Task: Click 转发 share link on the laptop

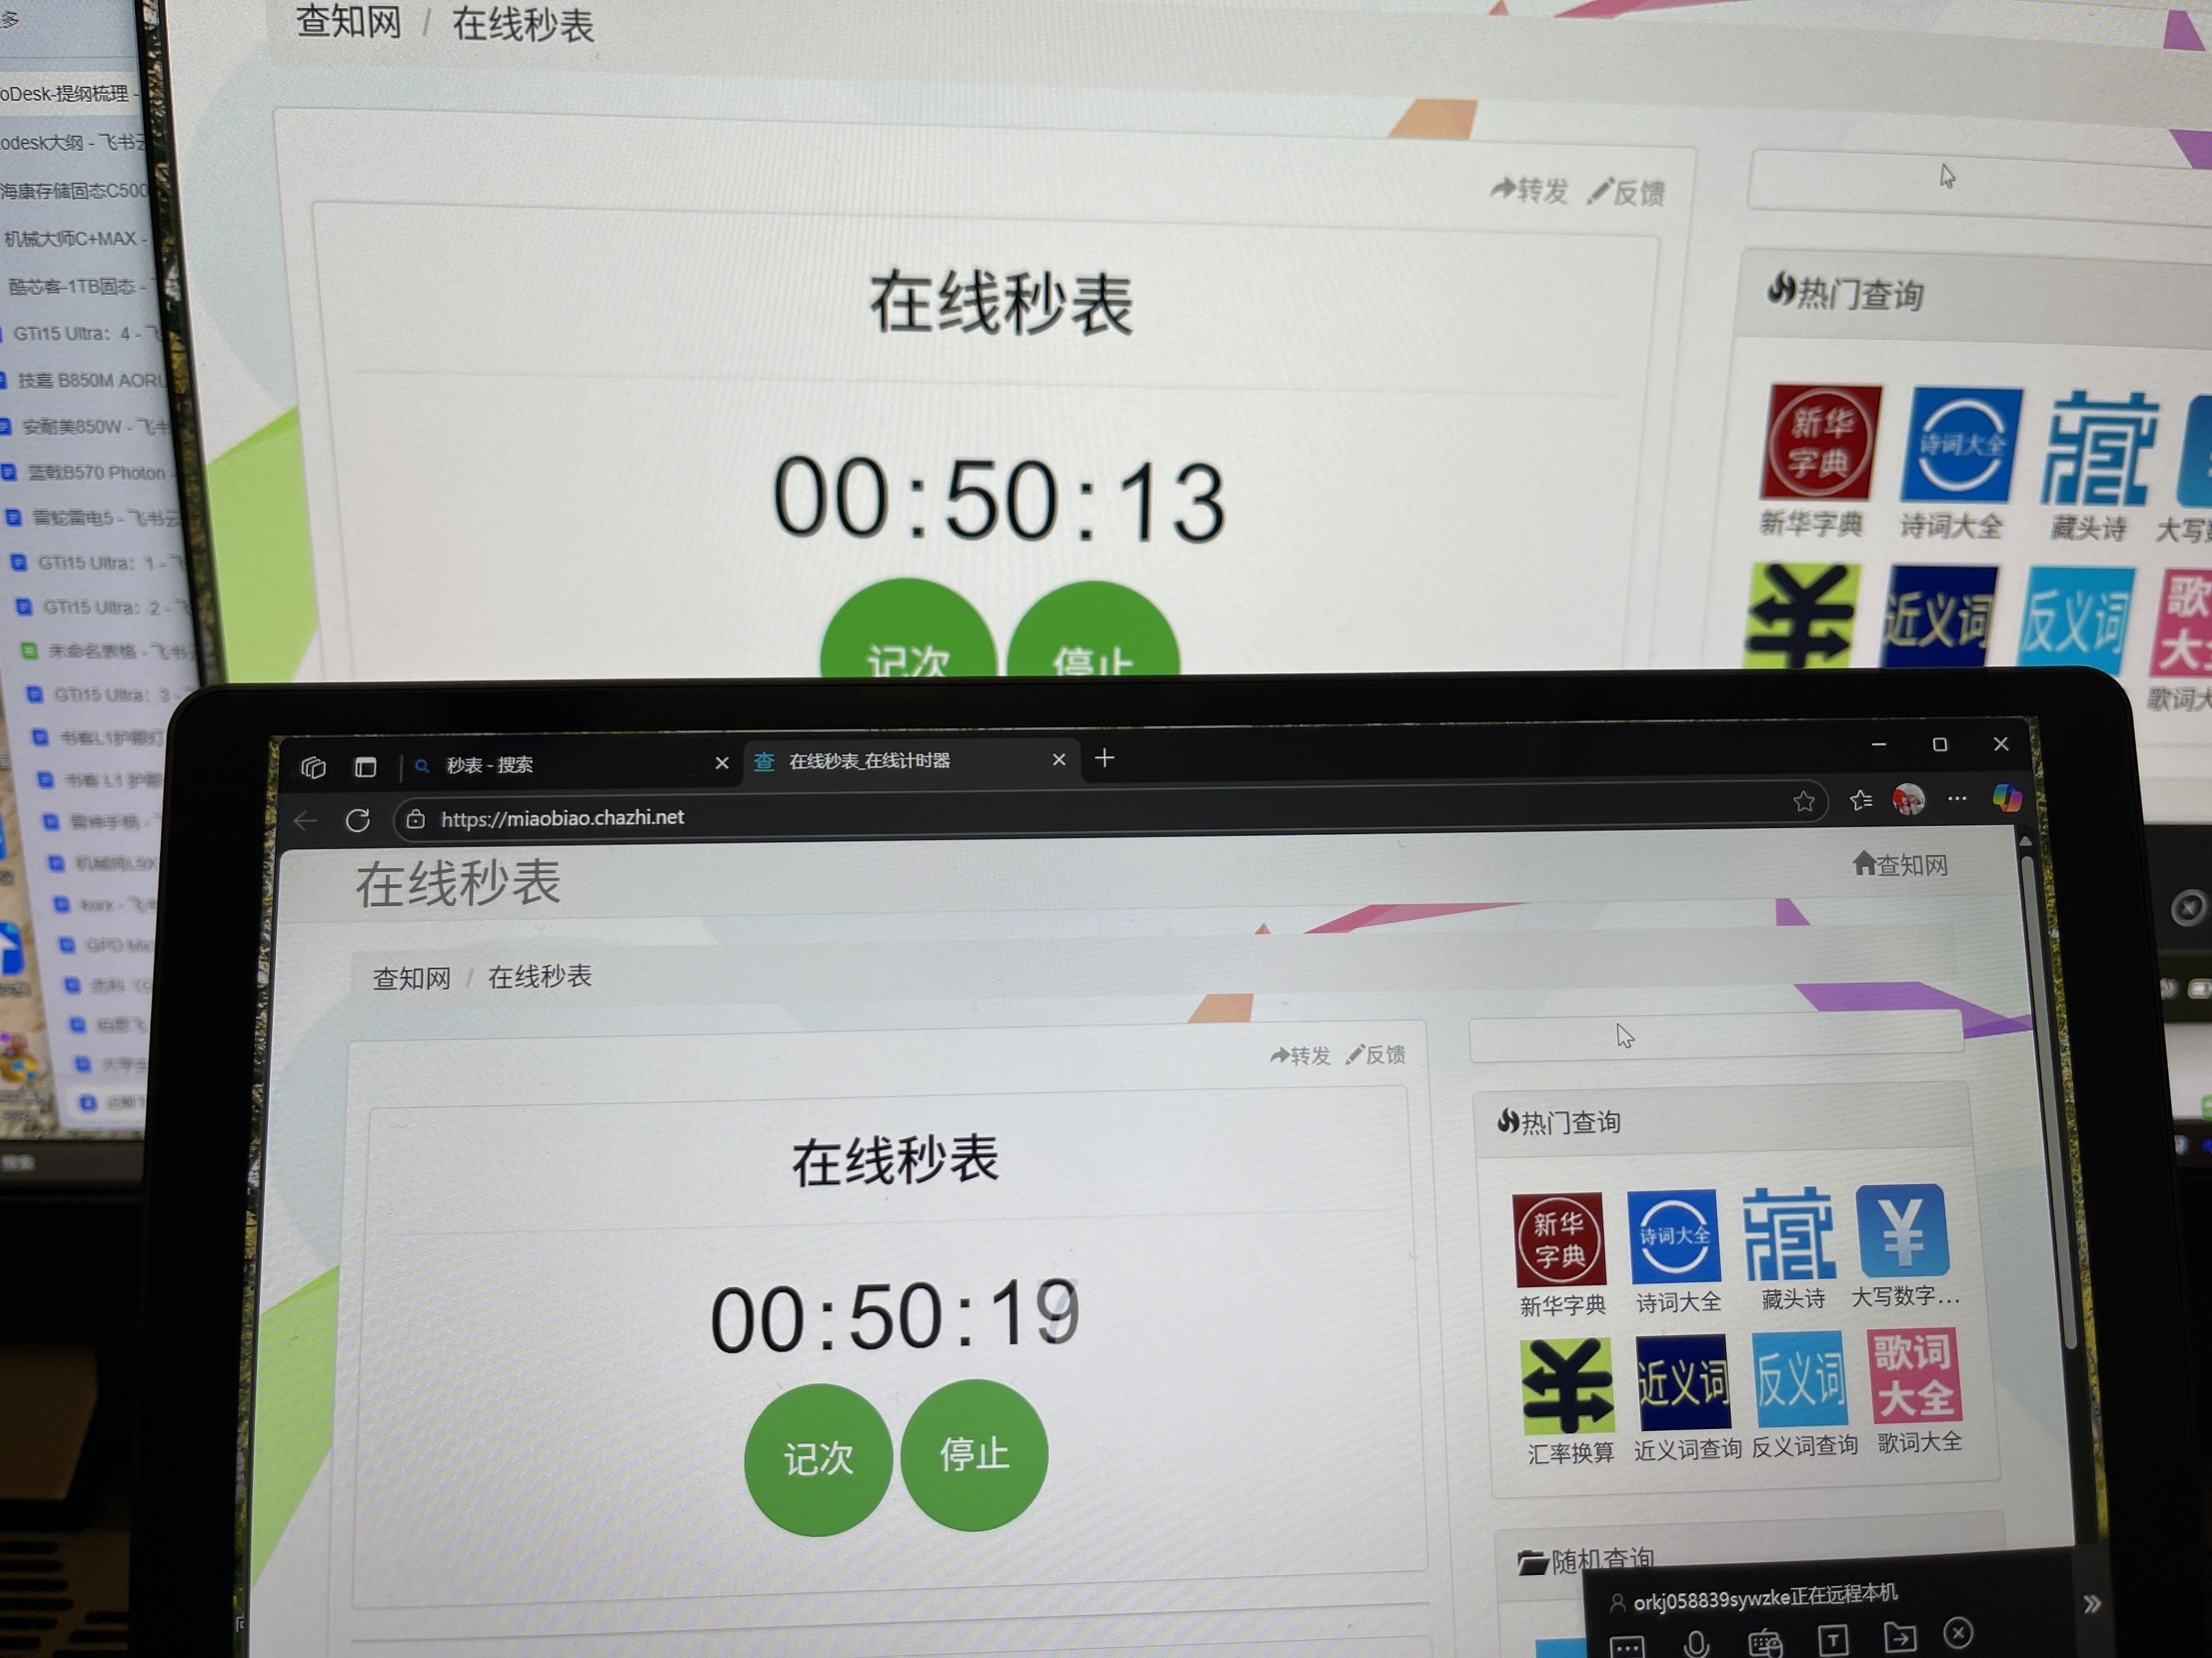Action: tap(1300, 1056)
